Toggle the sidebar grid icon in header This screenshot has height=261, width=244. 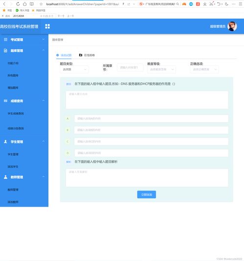47,26
